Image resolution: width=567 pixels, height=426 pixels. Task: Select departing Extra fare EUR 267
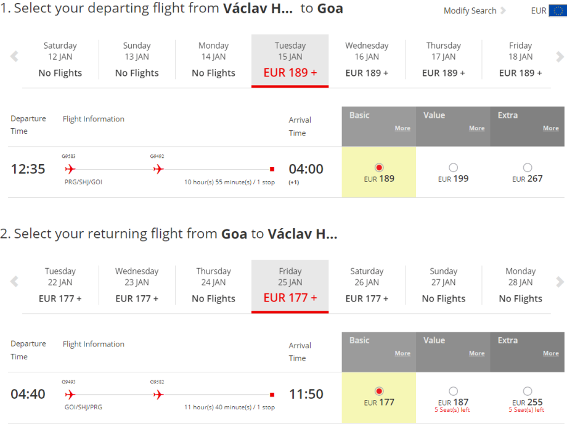(527, 168)
